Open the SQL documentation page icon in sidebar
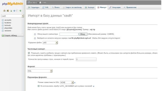Screen dimensions: 162x91 (x=17, y=11)
